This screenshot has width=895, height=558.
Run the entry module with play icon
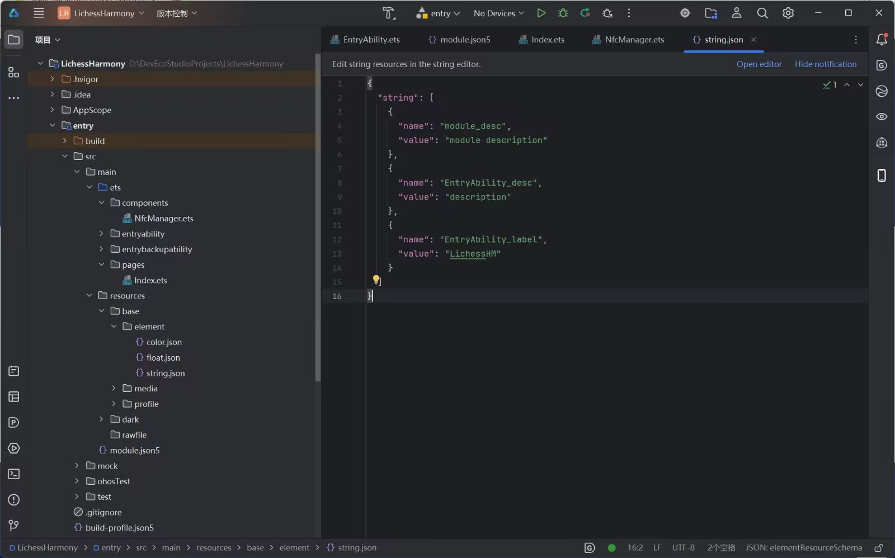(x=541, y=13)
